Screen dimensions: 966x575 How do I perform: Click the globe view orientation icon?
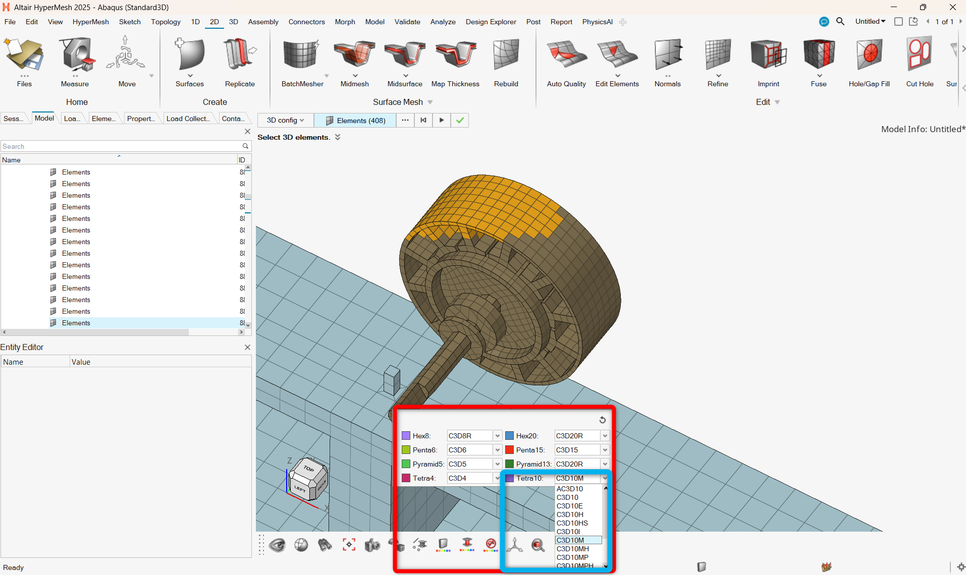(x=301, y=545)
